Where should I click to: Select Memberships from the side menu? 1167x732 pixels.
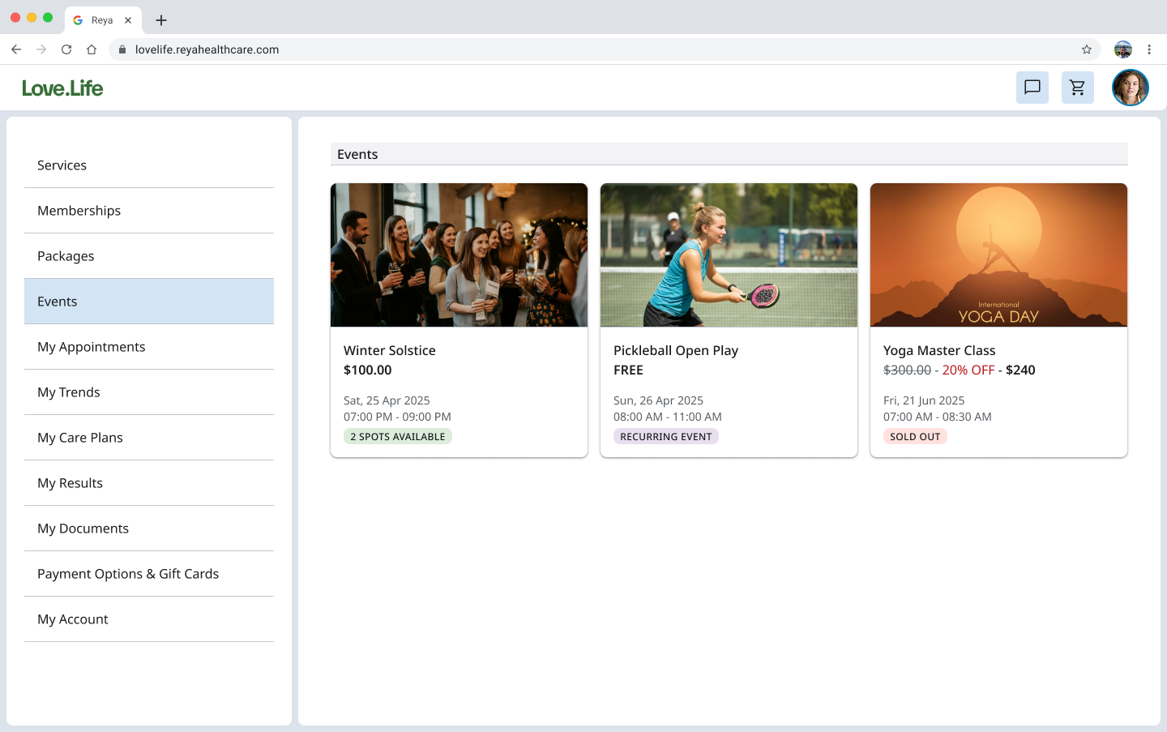tap(79, 211)
